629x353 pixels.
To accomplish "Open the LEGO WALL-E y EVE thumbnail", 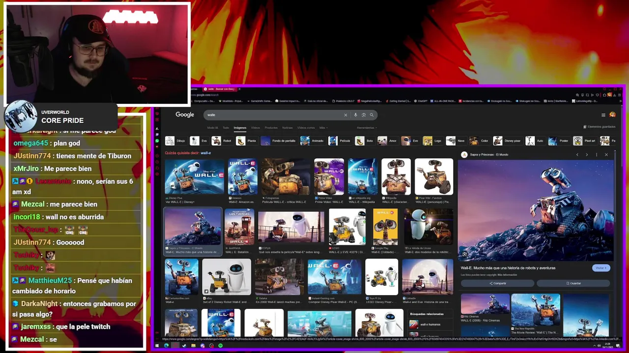I will click(347, 227).
